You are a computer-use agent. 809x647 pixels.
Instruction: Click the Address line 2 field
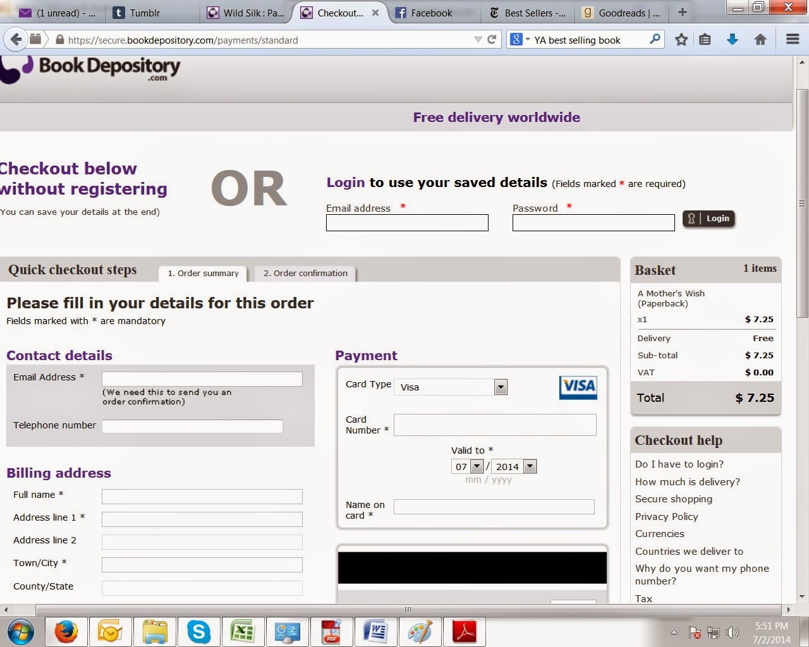click(202, 542)
